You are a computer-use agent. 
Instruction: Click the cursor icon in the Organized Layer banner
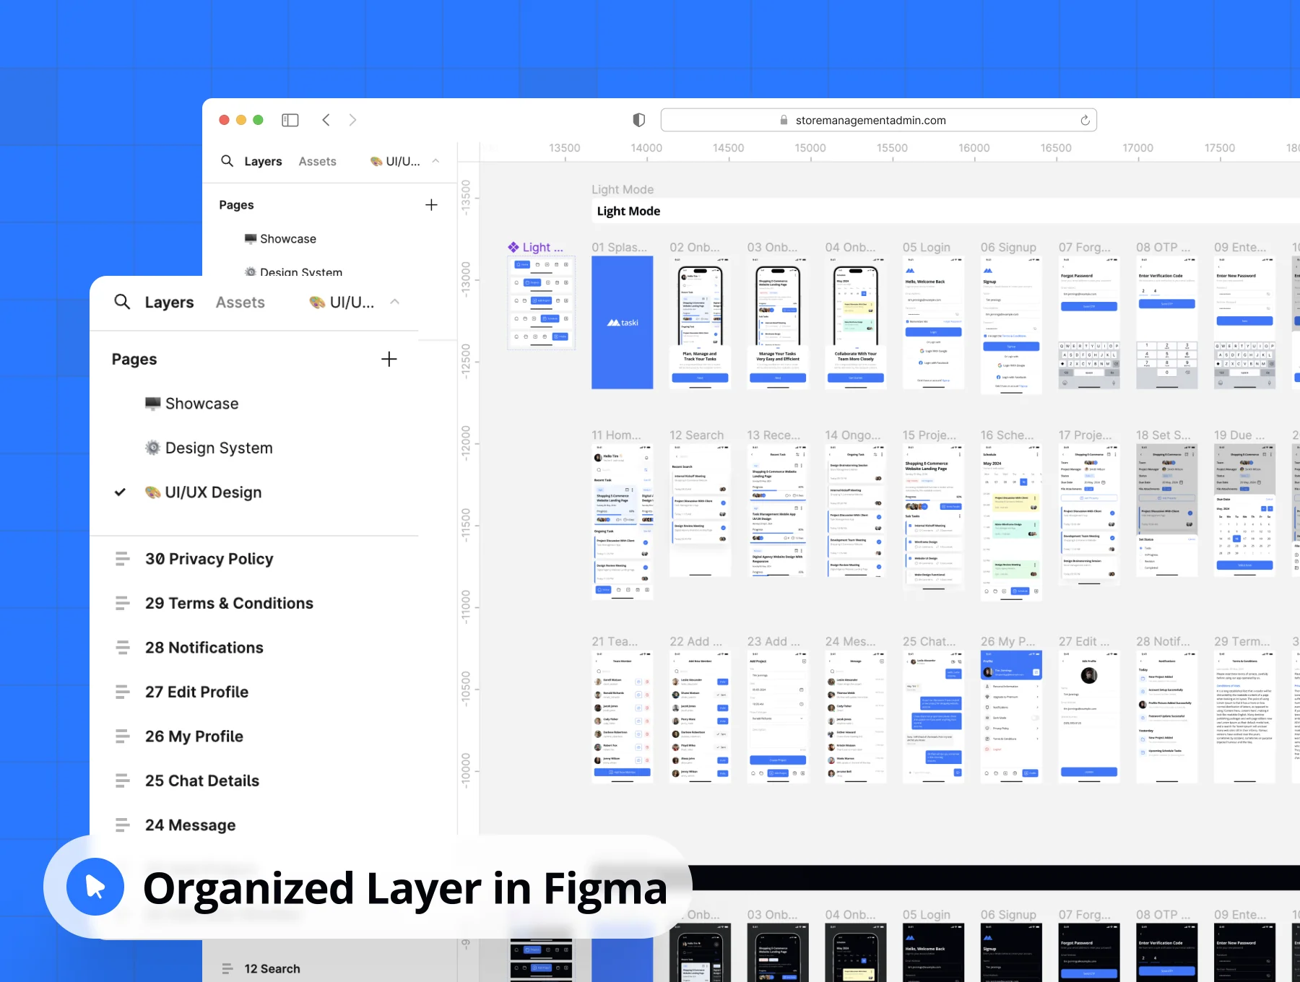click(x=95, y=887)
